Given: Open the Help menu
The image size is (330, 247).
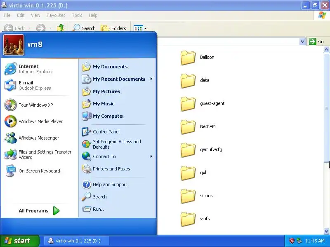Looking at the screenshot, I should click(x=93, y=15).
